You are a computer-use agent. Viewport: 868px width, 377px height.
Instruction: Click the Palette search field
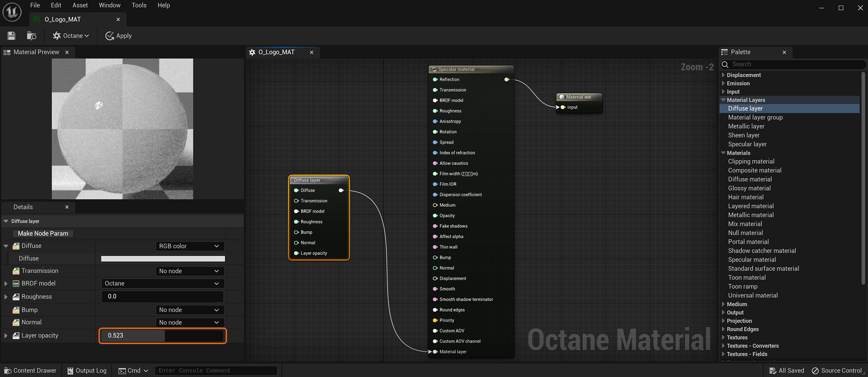793,64
